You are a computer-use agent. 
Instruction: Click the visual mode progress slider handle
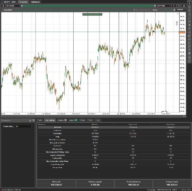pyautogui.click(x=134, y=10)
